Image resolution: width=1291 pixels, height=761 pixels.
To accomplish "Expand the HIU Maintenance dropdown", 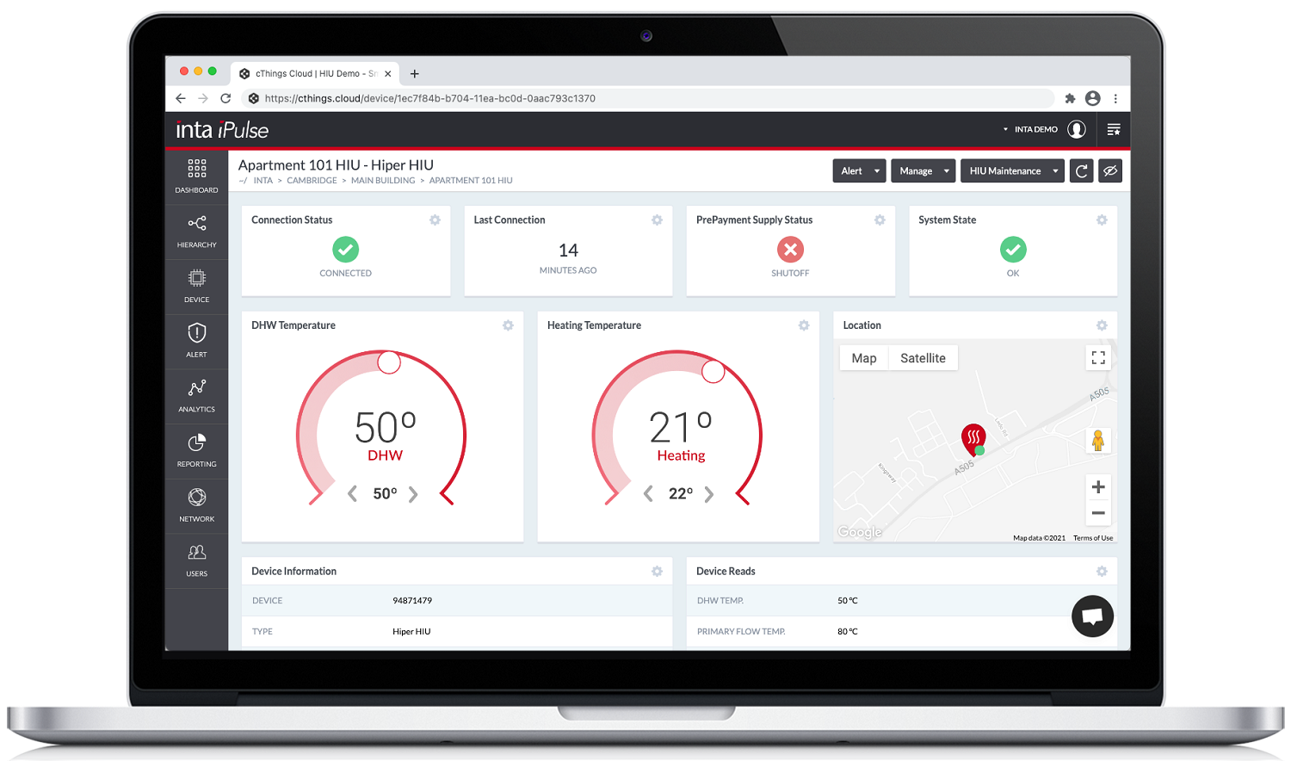I will 1012,171.
